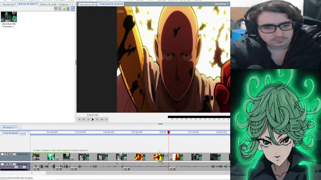This screenshot has height=180, width=321.
Task: Open the Archivos de vídeo tab
Action: (x=28, y=4)
